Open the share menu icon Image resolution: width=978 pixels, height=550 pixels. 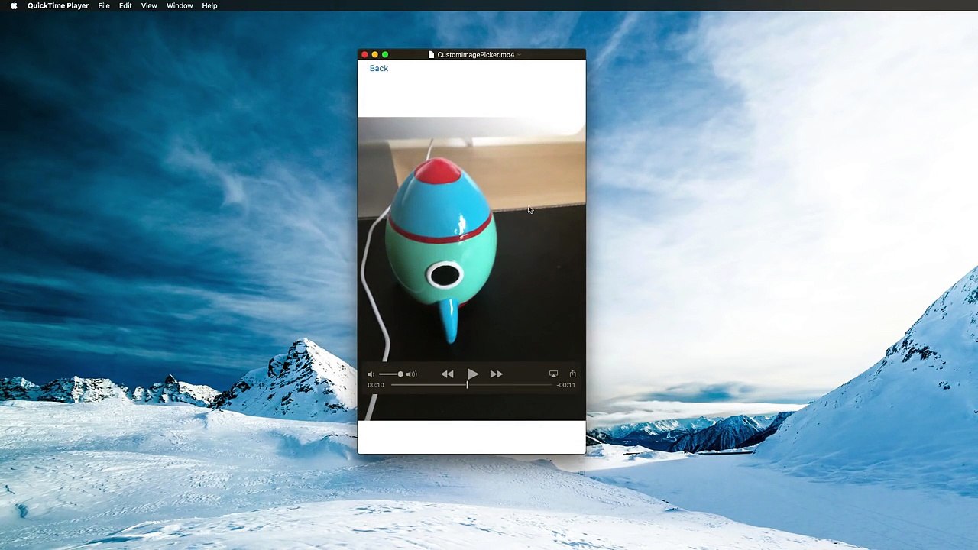pos(572,374)
